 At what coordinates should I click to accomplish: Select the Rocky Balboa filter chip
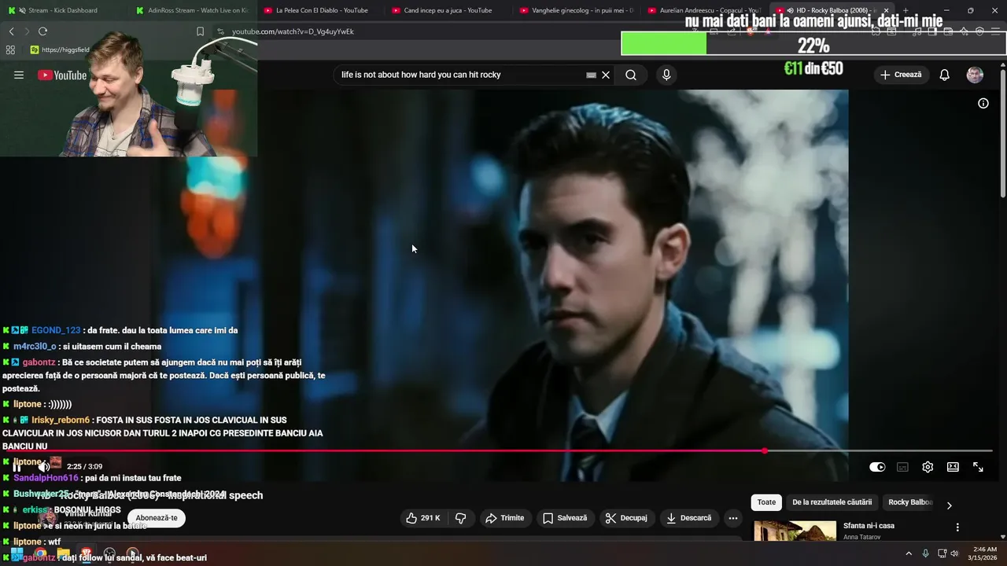[x=910, y=502]
